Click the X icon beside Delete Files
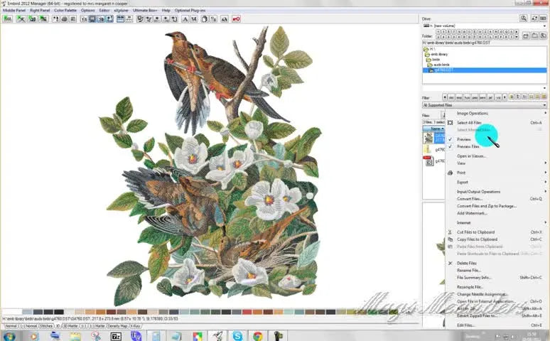The height and width of the screenshot is (341, 550). point(450,263)
